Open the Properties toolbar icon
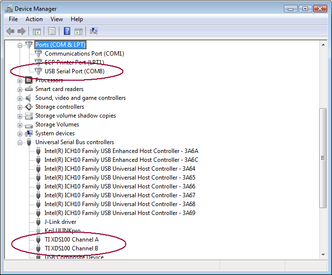This screenshot has width=332, height=275. [x=52, y=31]
